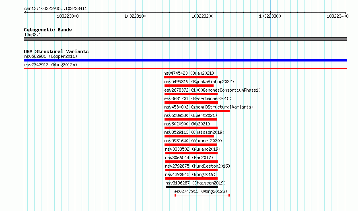Click the Cytogenetic Bands track title
The height and width of the screenshot is (211, 358).
pyautogui.click(x=48, y=30)
